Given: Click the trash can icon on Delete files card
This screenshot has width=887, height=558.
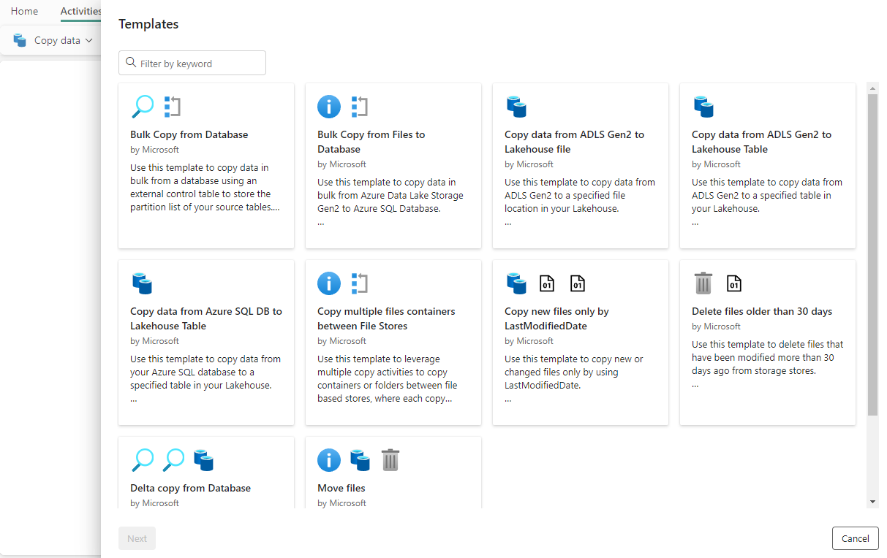Looking at the screenshot, I should (x=703, y=283).
